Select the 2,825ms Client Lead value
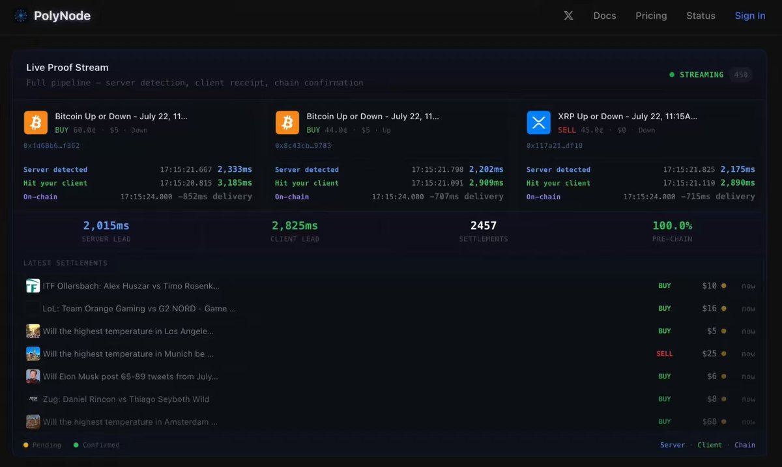 (x=295, y=225)
